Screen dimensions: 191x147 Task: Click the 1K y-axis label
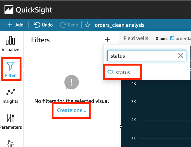(x=134, y=138)
